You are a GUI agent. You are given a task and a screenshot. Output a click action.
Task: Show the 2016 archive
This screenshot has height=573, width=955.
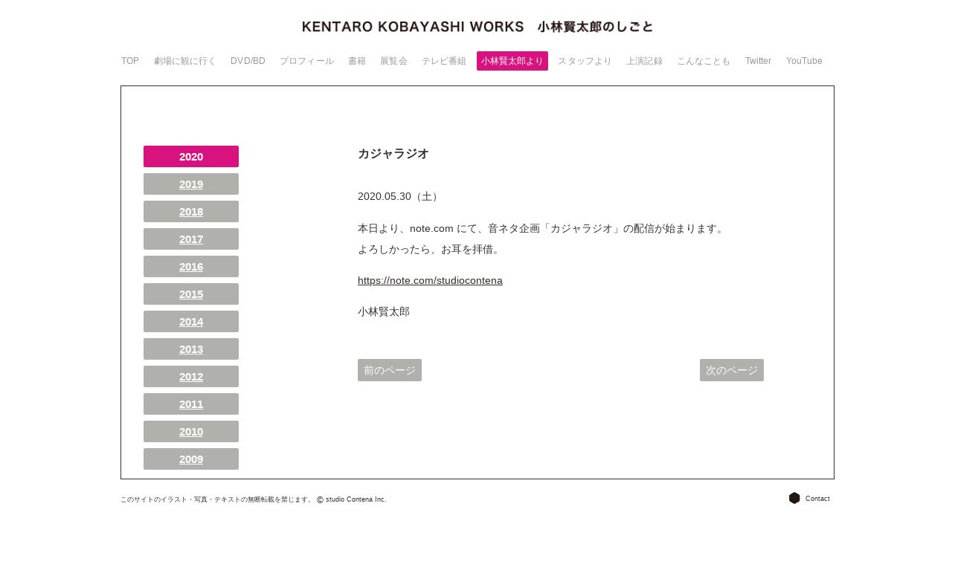[191, 266]
